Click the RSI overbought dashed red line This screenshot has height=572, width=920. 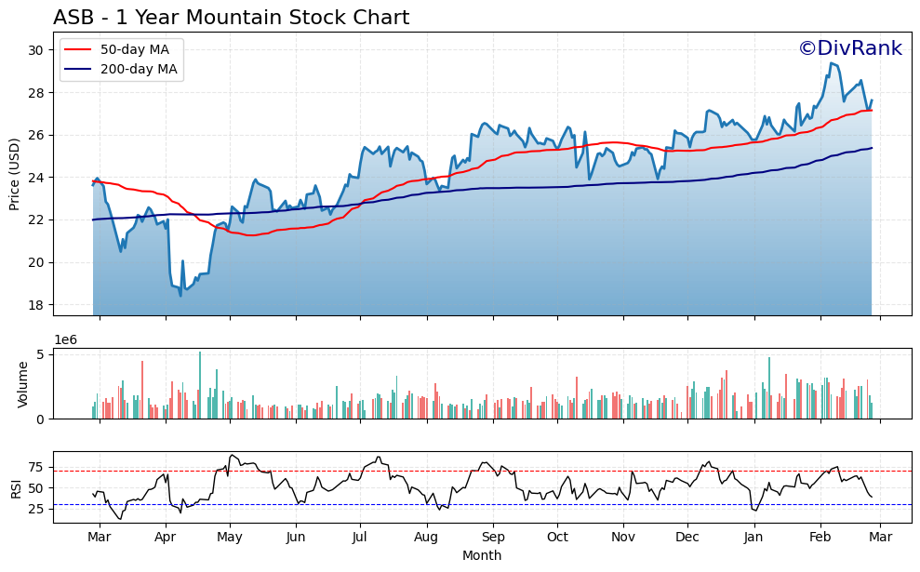[x=465, y=472]
